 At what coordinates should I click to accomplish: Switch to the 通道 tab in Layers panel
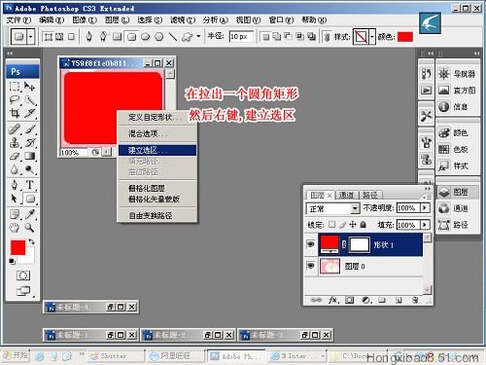pos(346,195)
